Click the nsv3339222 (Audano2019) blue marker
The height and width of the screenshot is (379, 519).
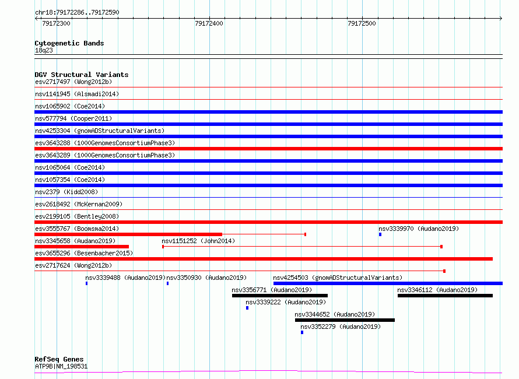click(x=247, y=308)
